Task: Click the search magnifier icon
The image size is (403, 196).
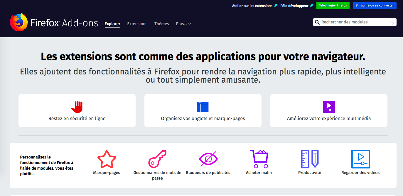Action: click(317, 22)
